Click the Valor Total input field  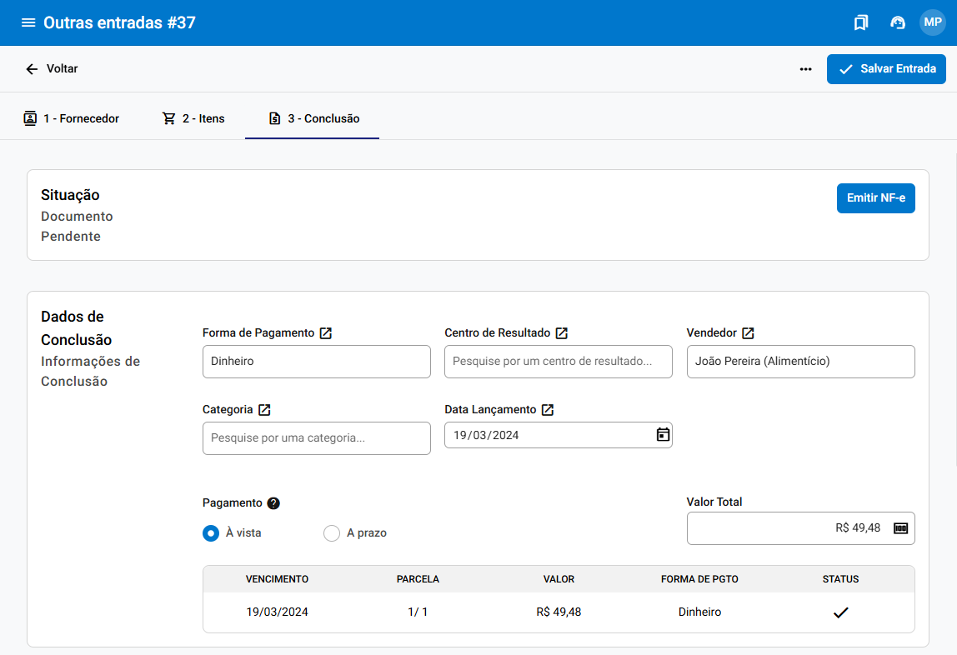tap(784, 528)
